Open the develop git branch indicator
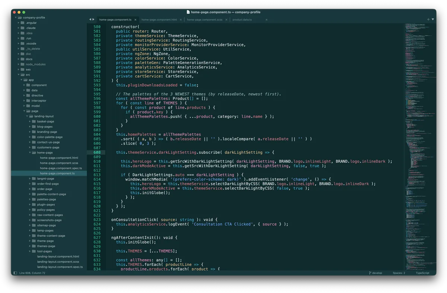The height and width of the screenshot is (293, 447). (375, 273)
